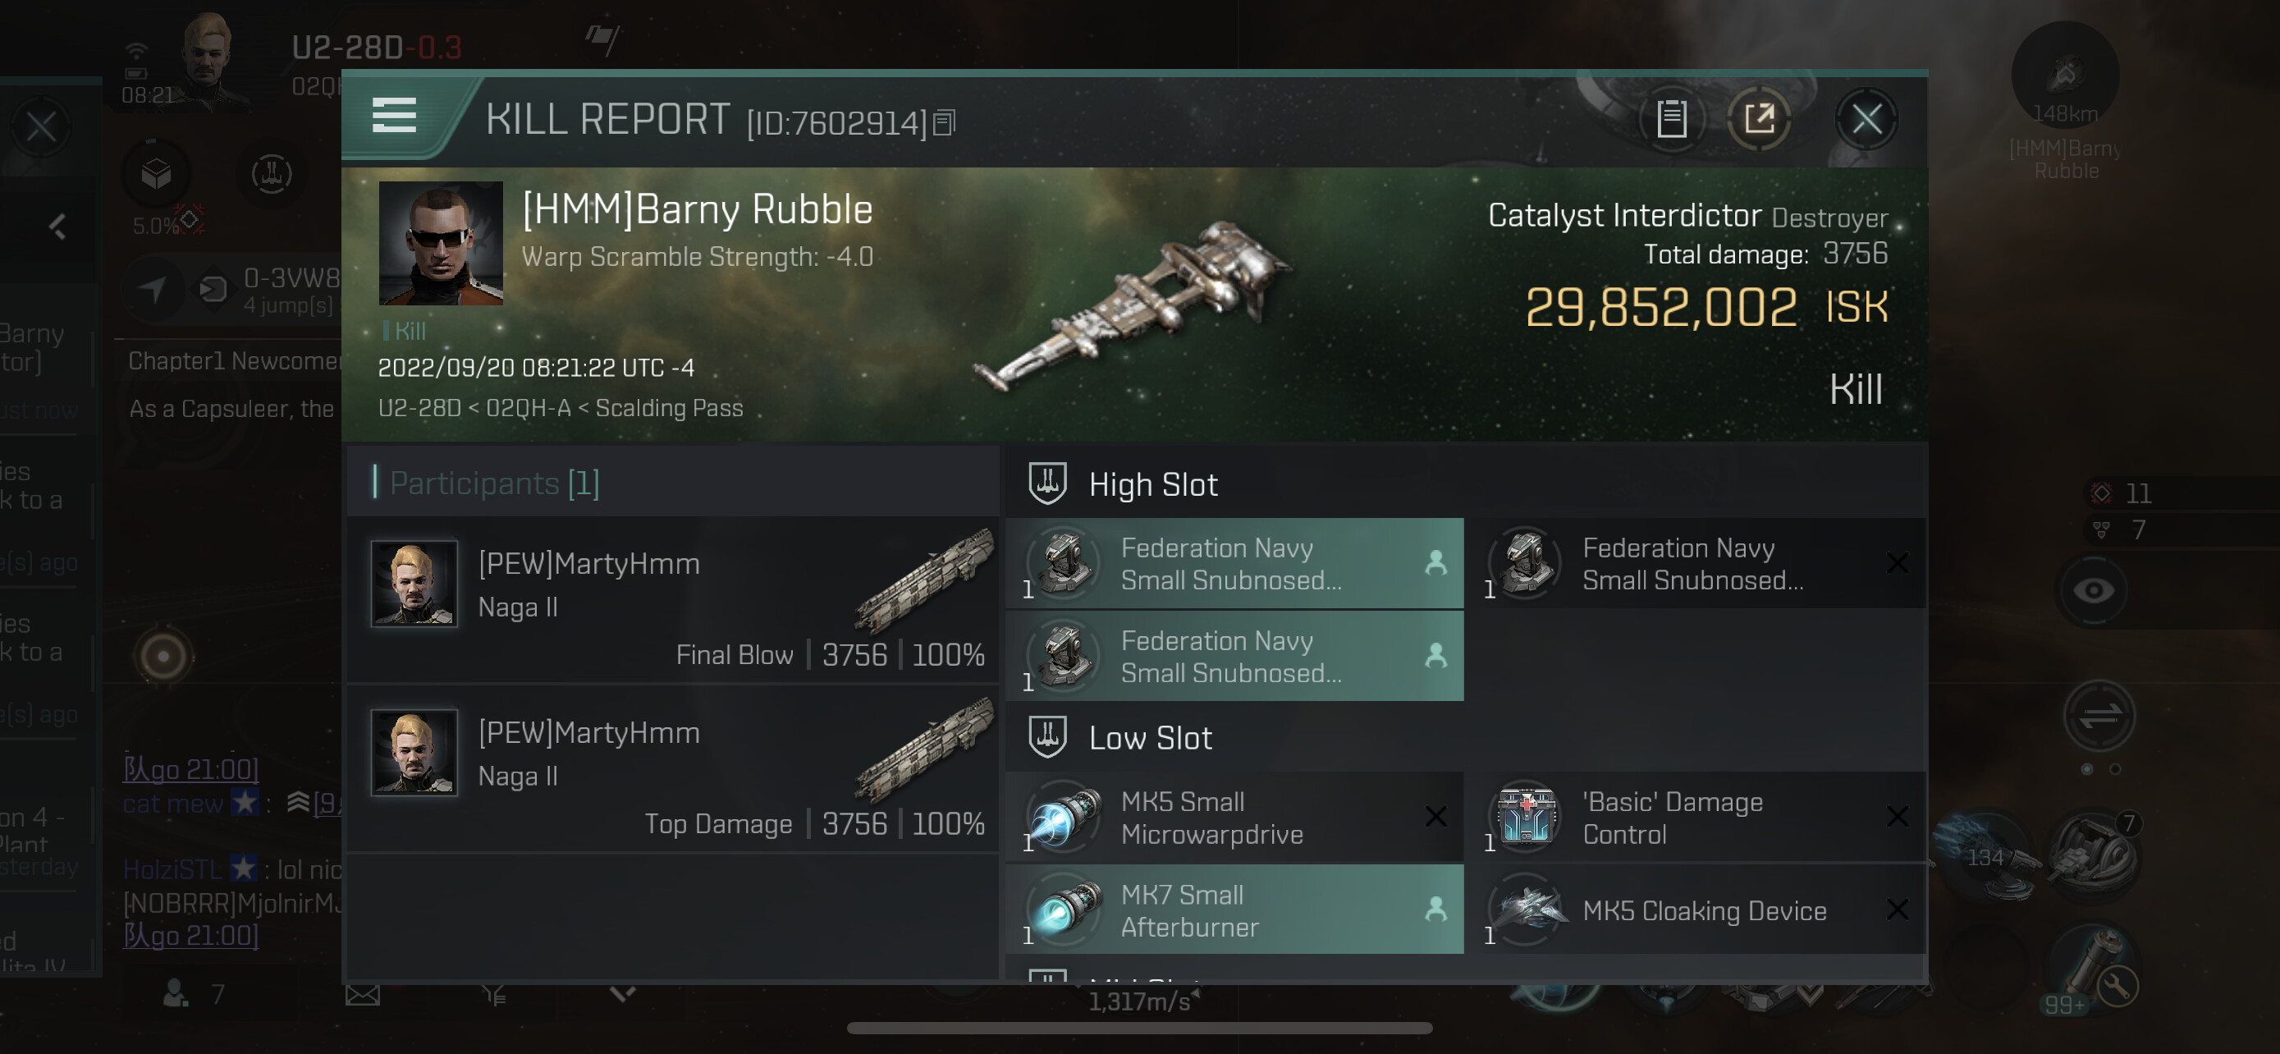
Task: Close the kill report window
Action: pyautogui.click(x=1866, y=118)
